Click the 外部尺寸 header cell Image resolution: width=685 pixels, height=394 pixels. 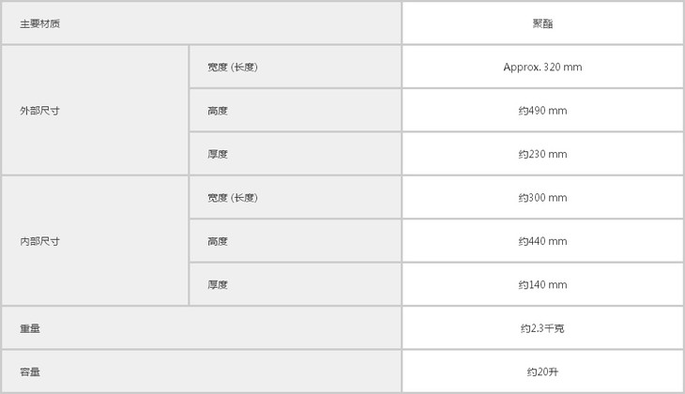(40, 111)
